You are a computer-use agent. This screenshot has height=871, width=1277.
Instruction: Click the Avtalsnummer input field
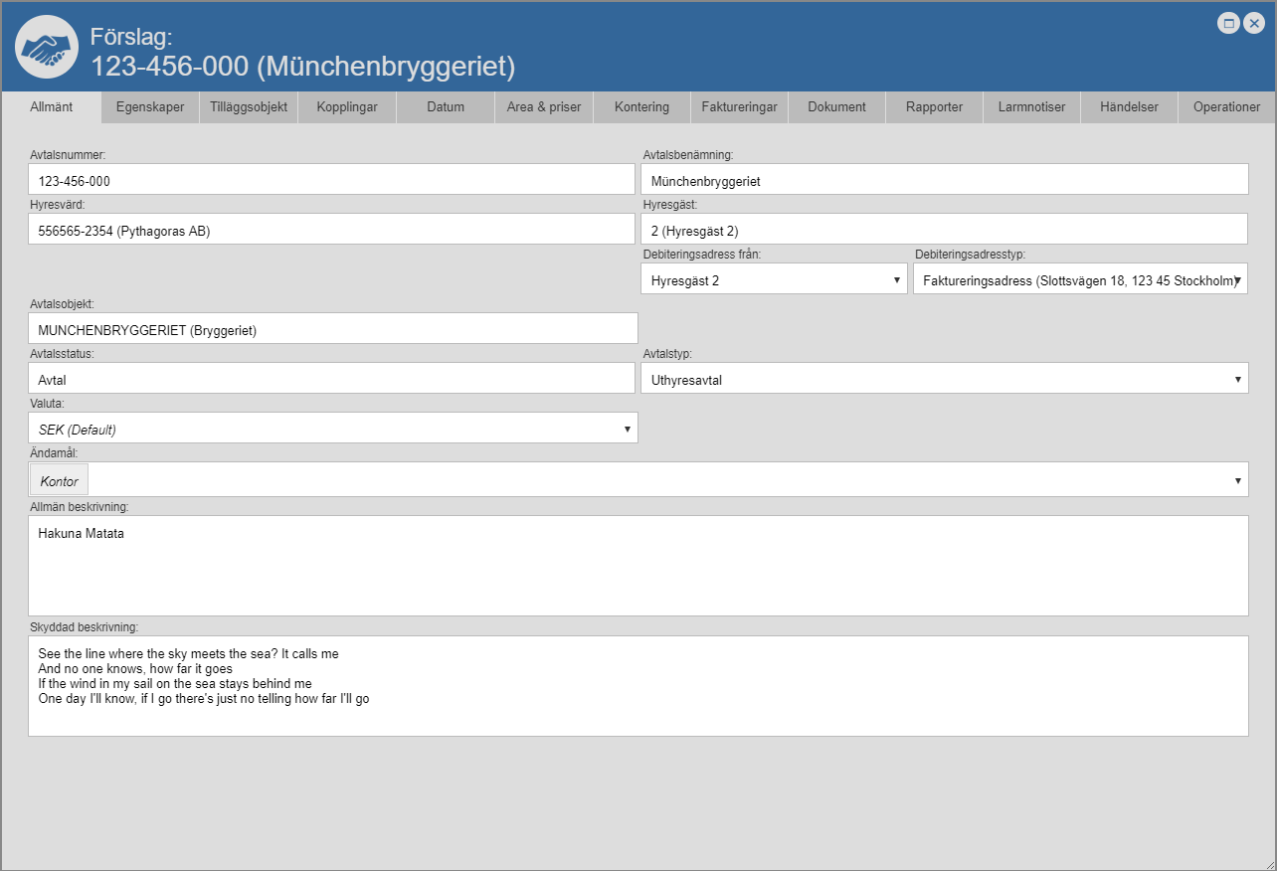331,180
